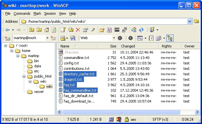Screen dimensions: 202x124
Task: Collapse the martinp tree node
Action: point(18,56)
